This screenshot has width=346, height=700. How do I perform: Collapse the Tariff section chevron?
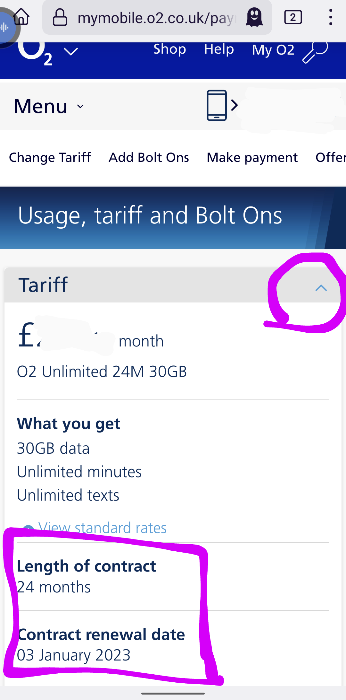(321, 288)
